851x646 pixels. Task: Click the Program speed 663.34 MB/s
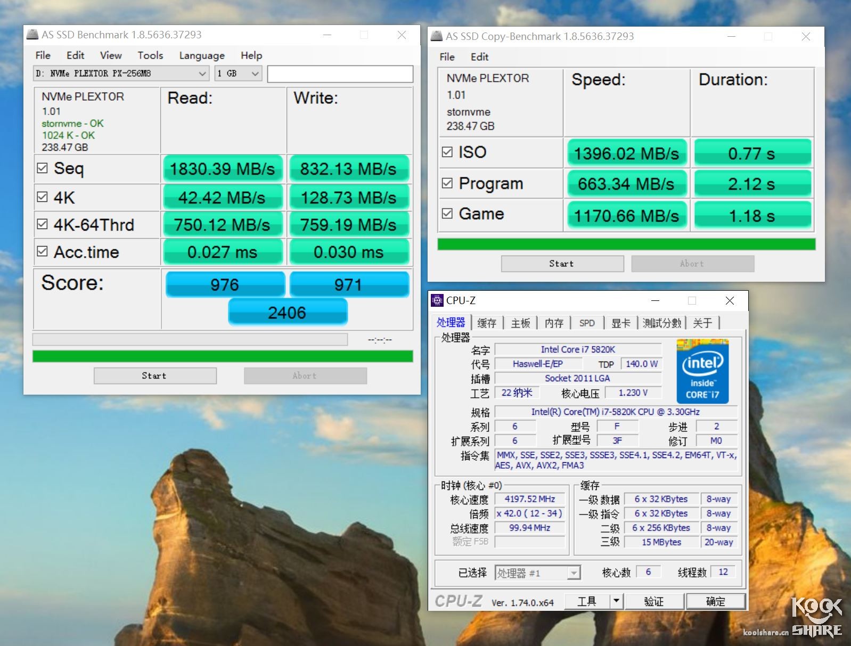pyautogui.click(x=627, y=184)
